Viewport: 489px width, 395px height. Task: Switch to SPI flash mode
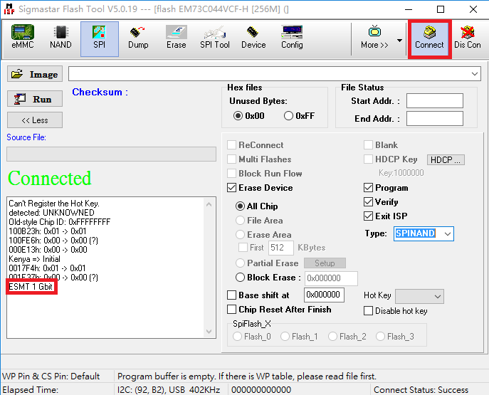coord(100,39)
